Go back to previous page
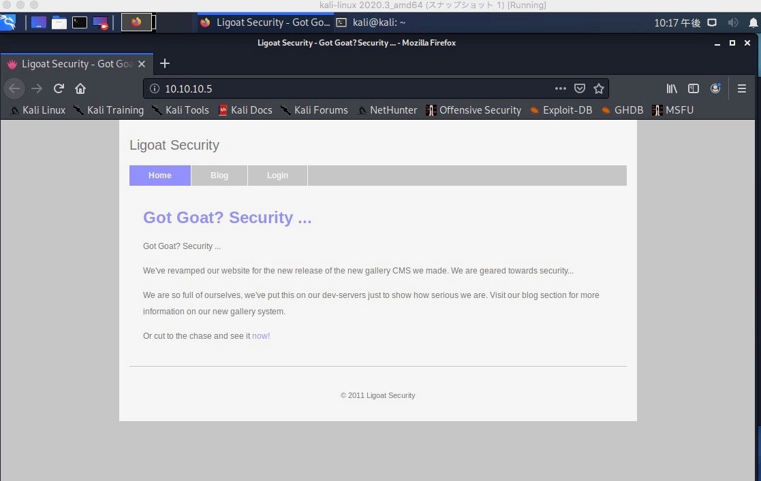This screenshot has width=761, height=481. pos(14,88)
